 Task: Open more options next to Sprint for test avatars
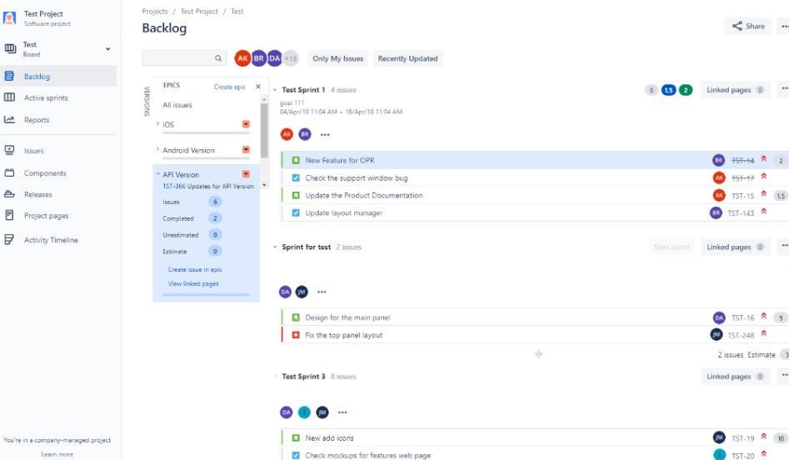point(322,292)
